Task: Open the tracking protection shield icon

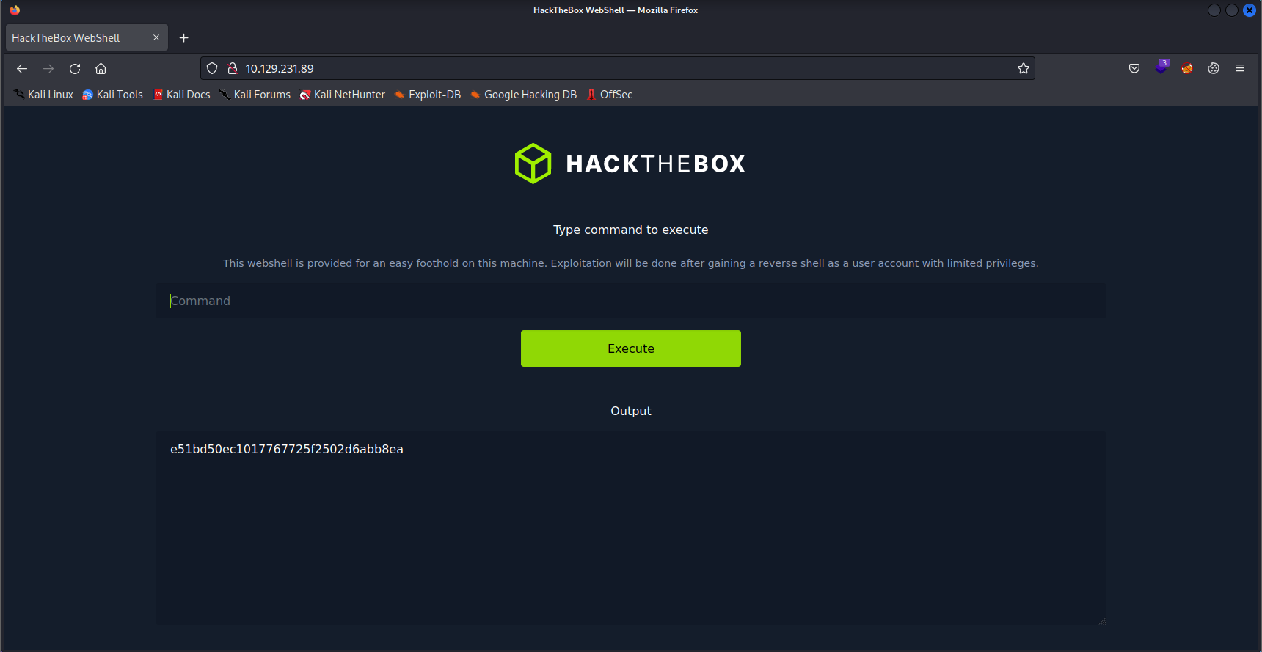Action: 212,68
